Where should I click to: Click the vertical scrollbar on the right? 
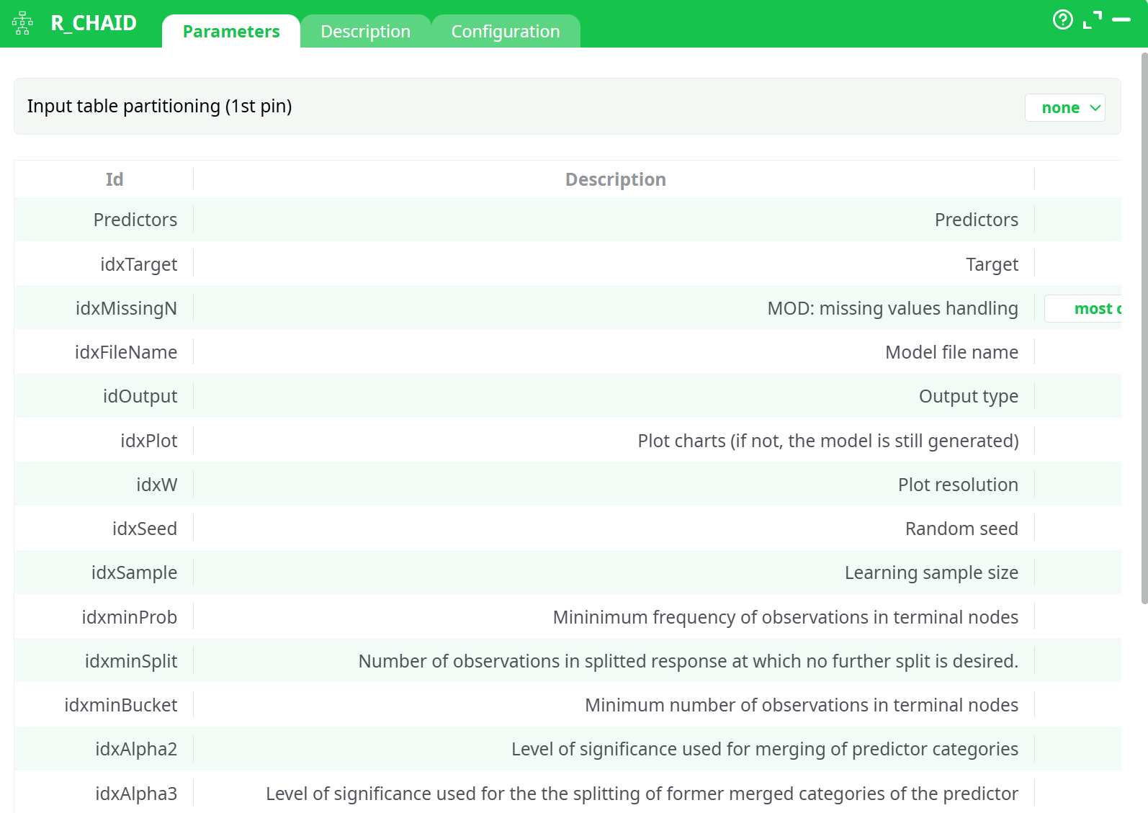point(1144,324)
